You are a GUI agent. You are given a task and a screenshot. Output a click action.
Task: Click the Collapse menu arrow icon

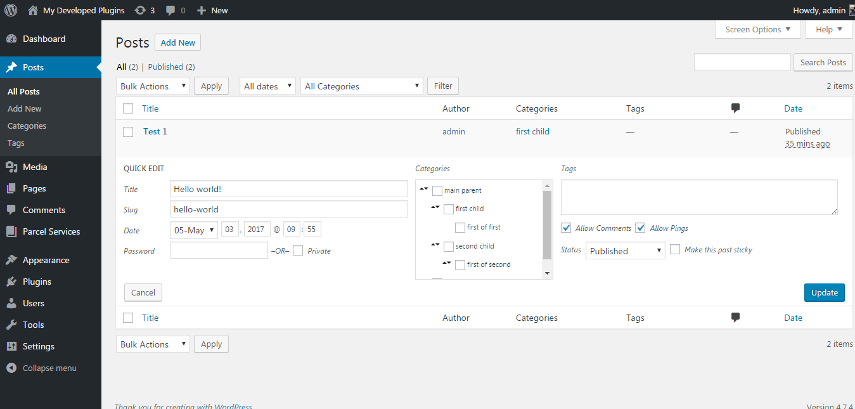point(11,368)
